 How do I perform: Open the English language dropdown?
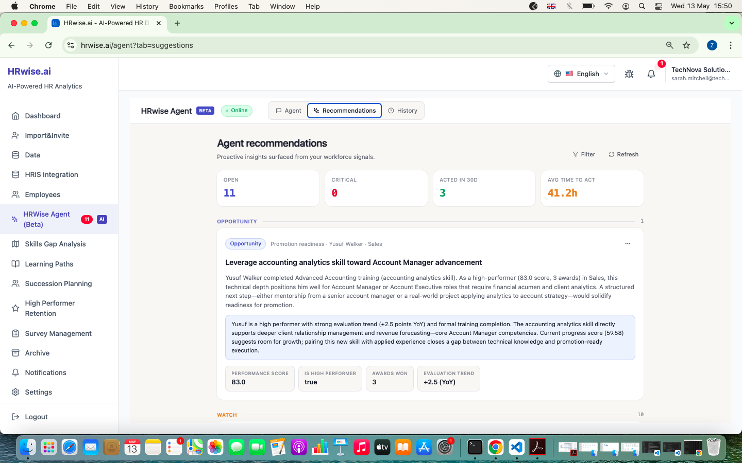581,74
